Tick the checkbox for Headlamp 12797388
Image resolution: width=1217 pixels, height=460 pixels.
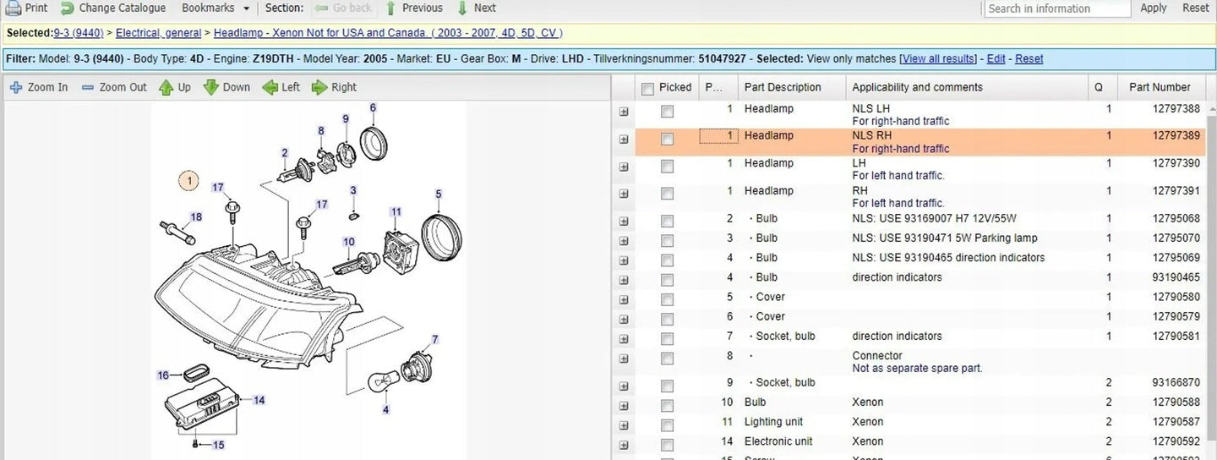[x=667, y=112]
